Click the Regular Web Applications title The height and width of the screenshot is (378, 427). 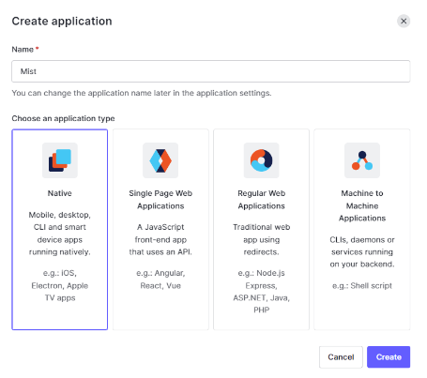tap(261, 200)
